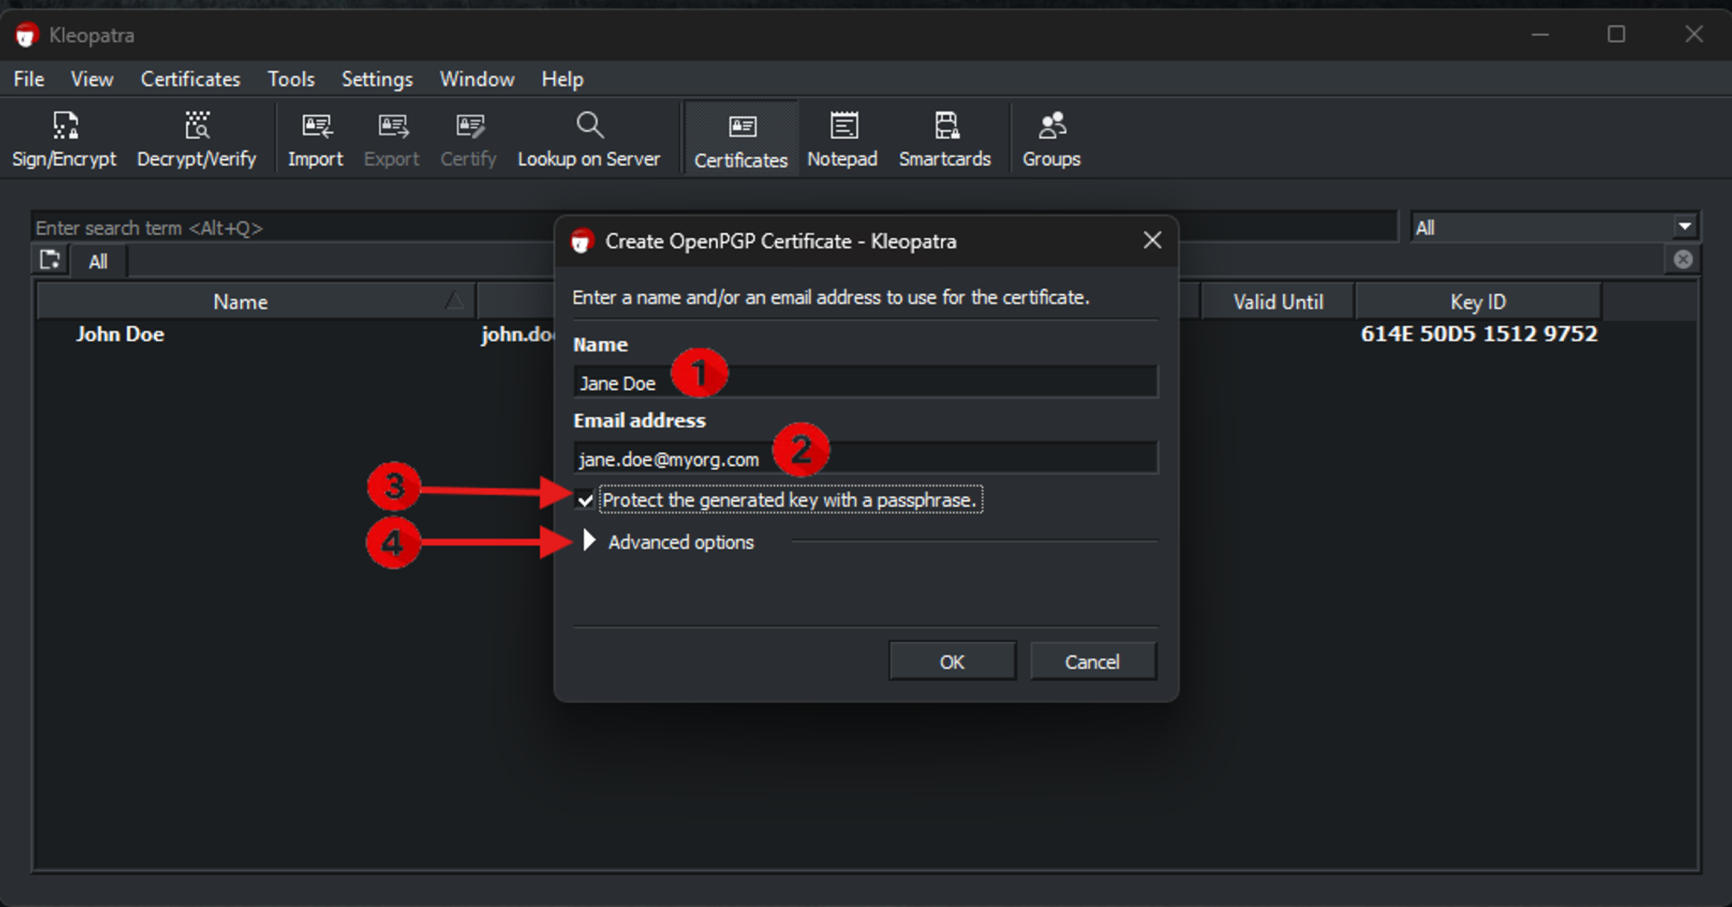Expand the Advanced options section
This screenshot has height=907, width=1732.
(x=589, y=540)
